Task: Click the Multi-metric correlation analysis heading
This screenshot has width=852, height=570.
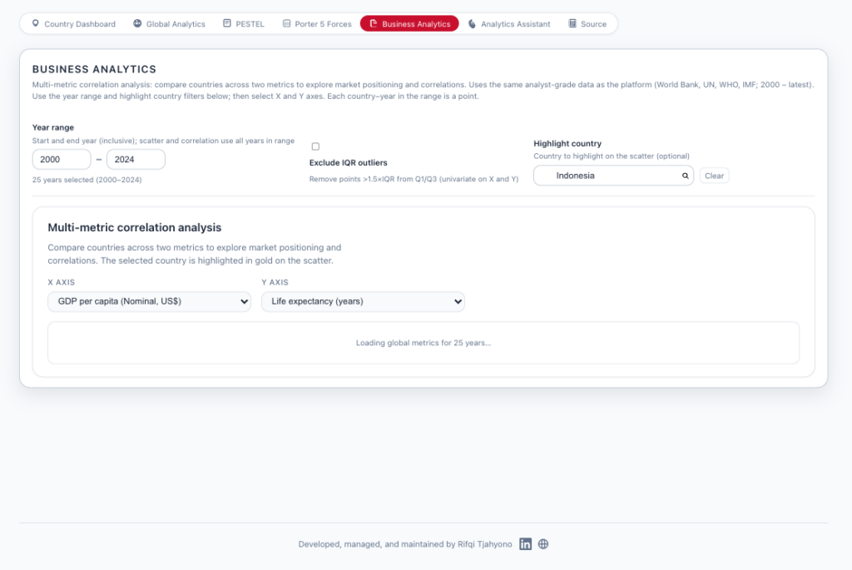Action: (134, 227)
